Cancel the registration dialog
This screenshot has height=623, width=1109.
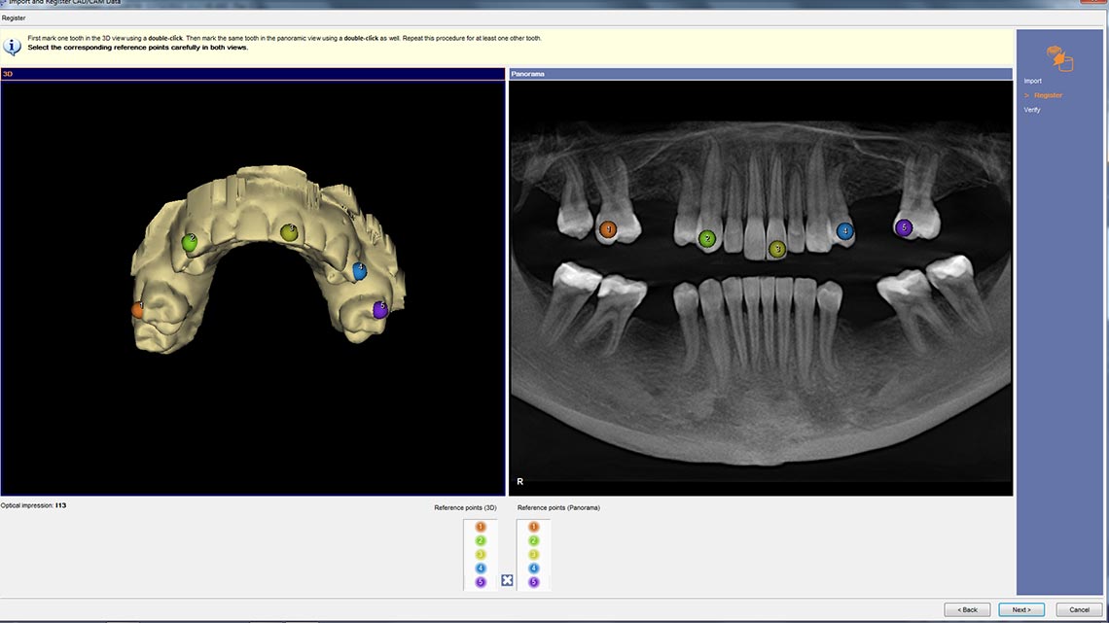click(1079, 609)
